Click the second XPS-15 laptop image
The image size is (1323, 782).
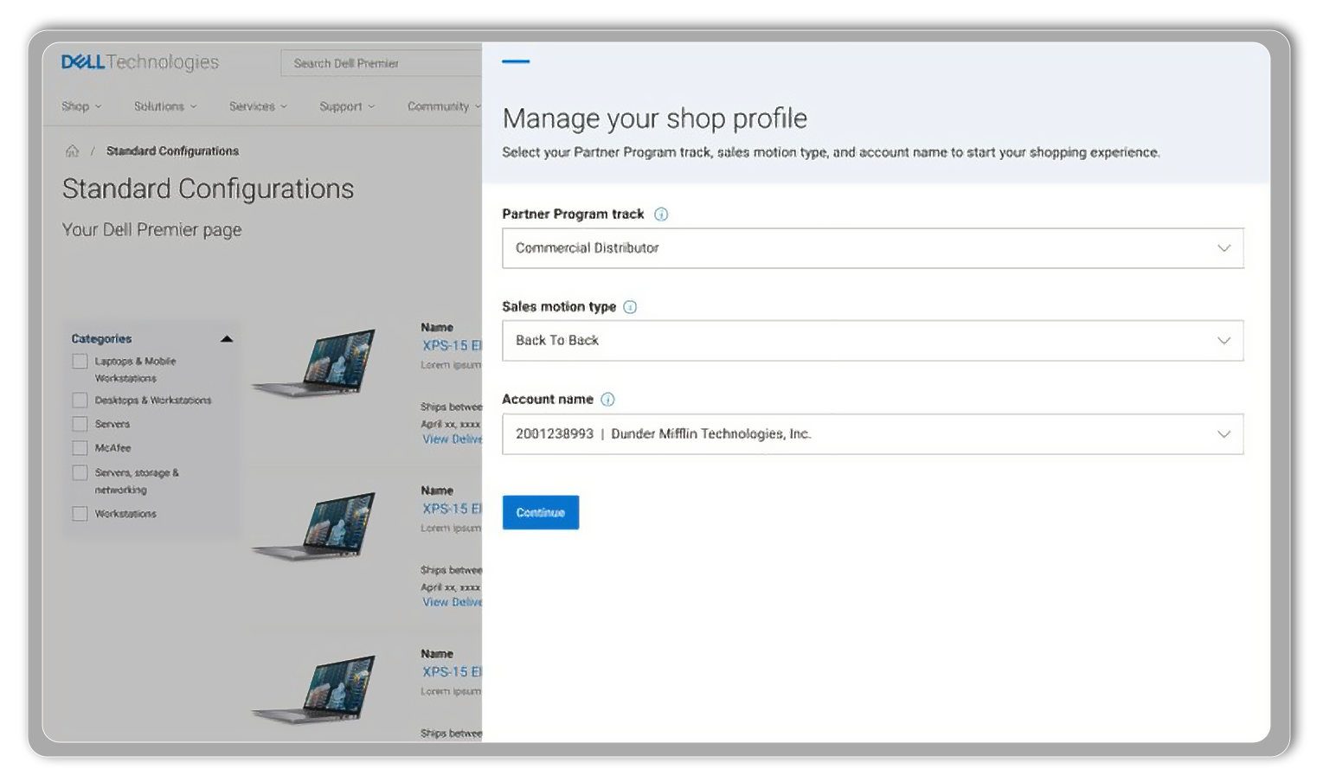[315, 526]
